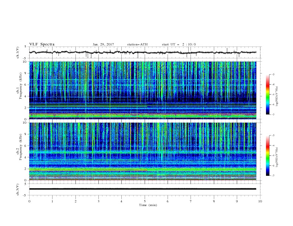The width and height of the screenshot is (293, 226).
Task: Click time axis tick label "4"
Action: coord(122,201)
